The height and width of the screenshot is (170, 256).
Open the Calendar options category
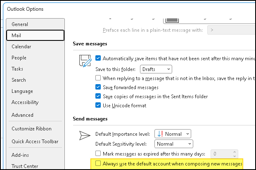[35, 47]
